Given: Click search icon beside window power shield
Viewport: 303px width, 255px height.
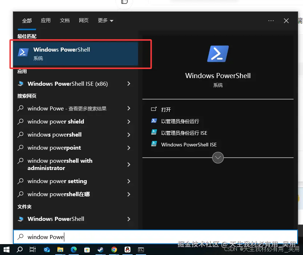Looking at the screenshot, I should tap(20, 121).
